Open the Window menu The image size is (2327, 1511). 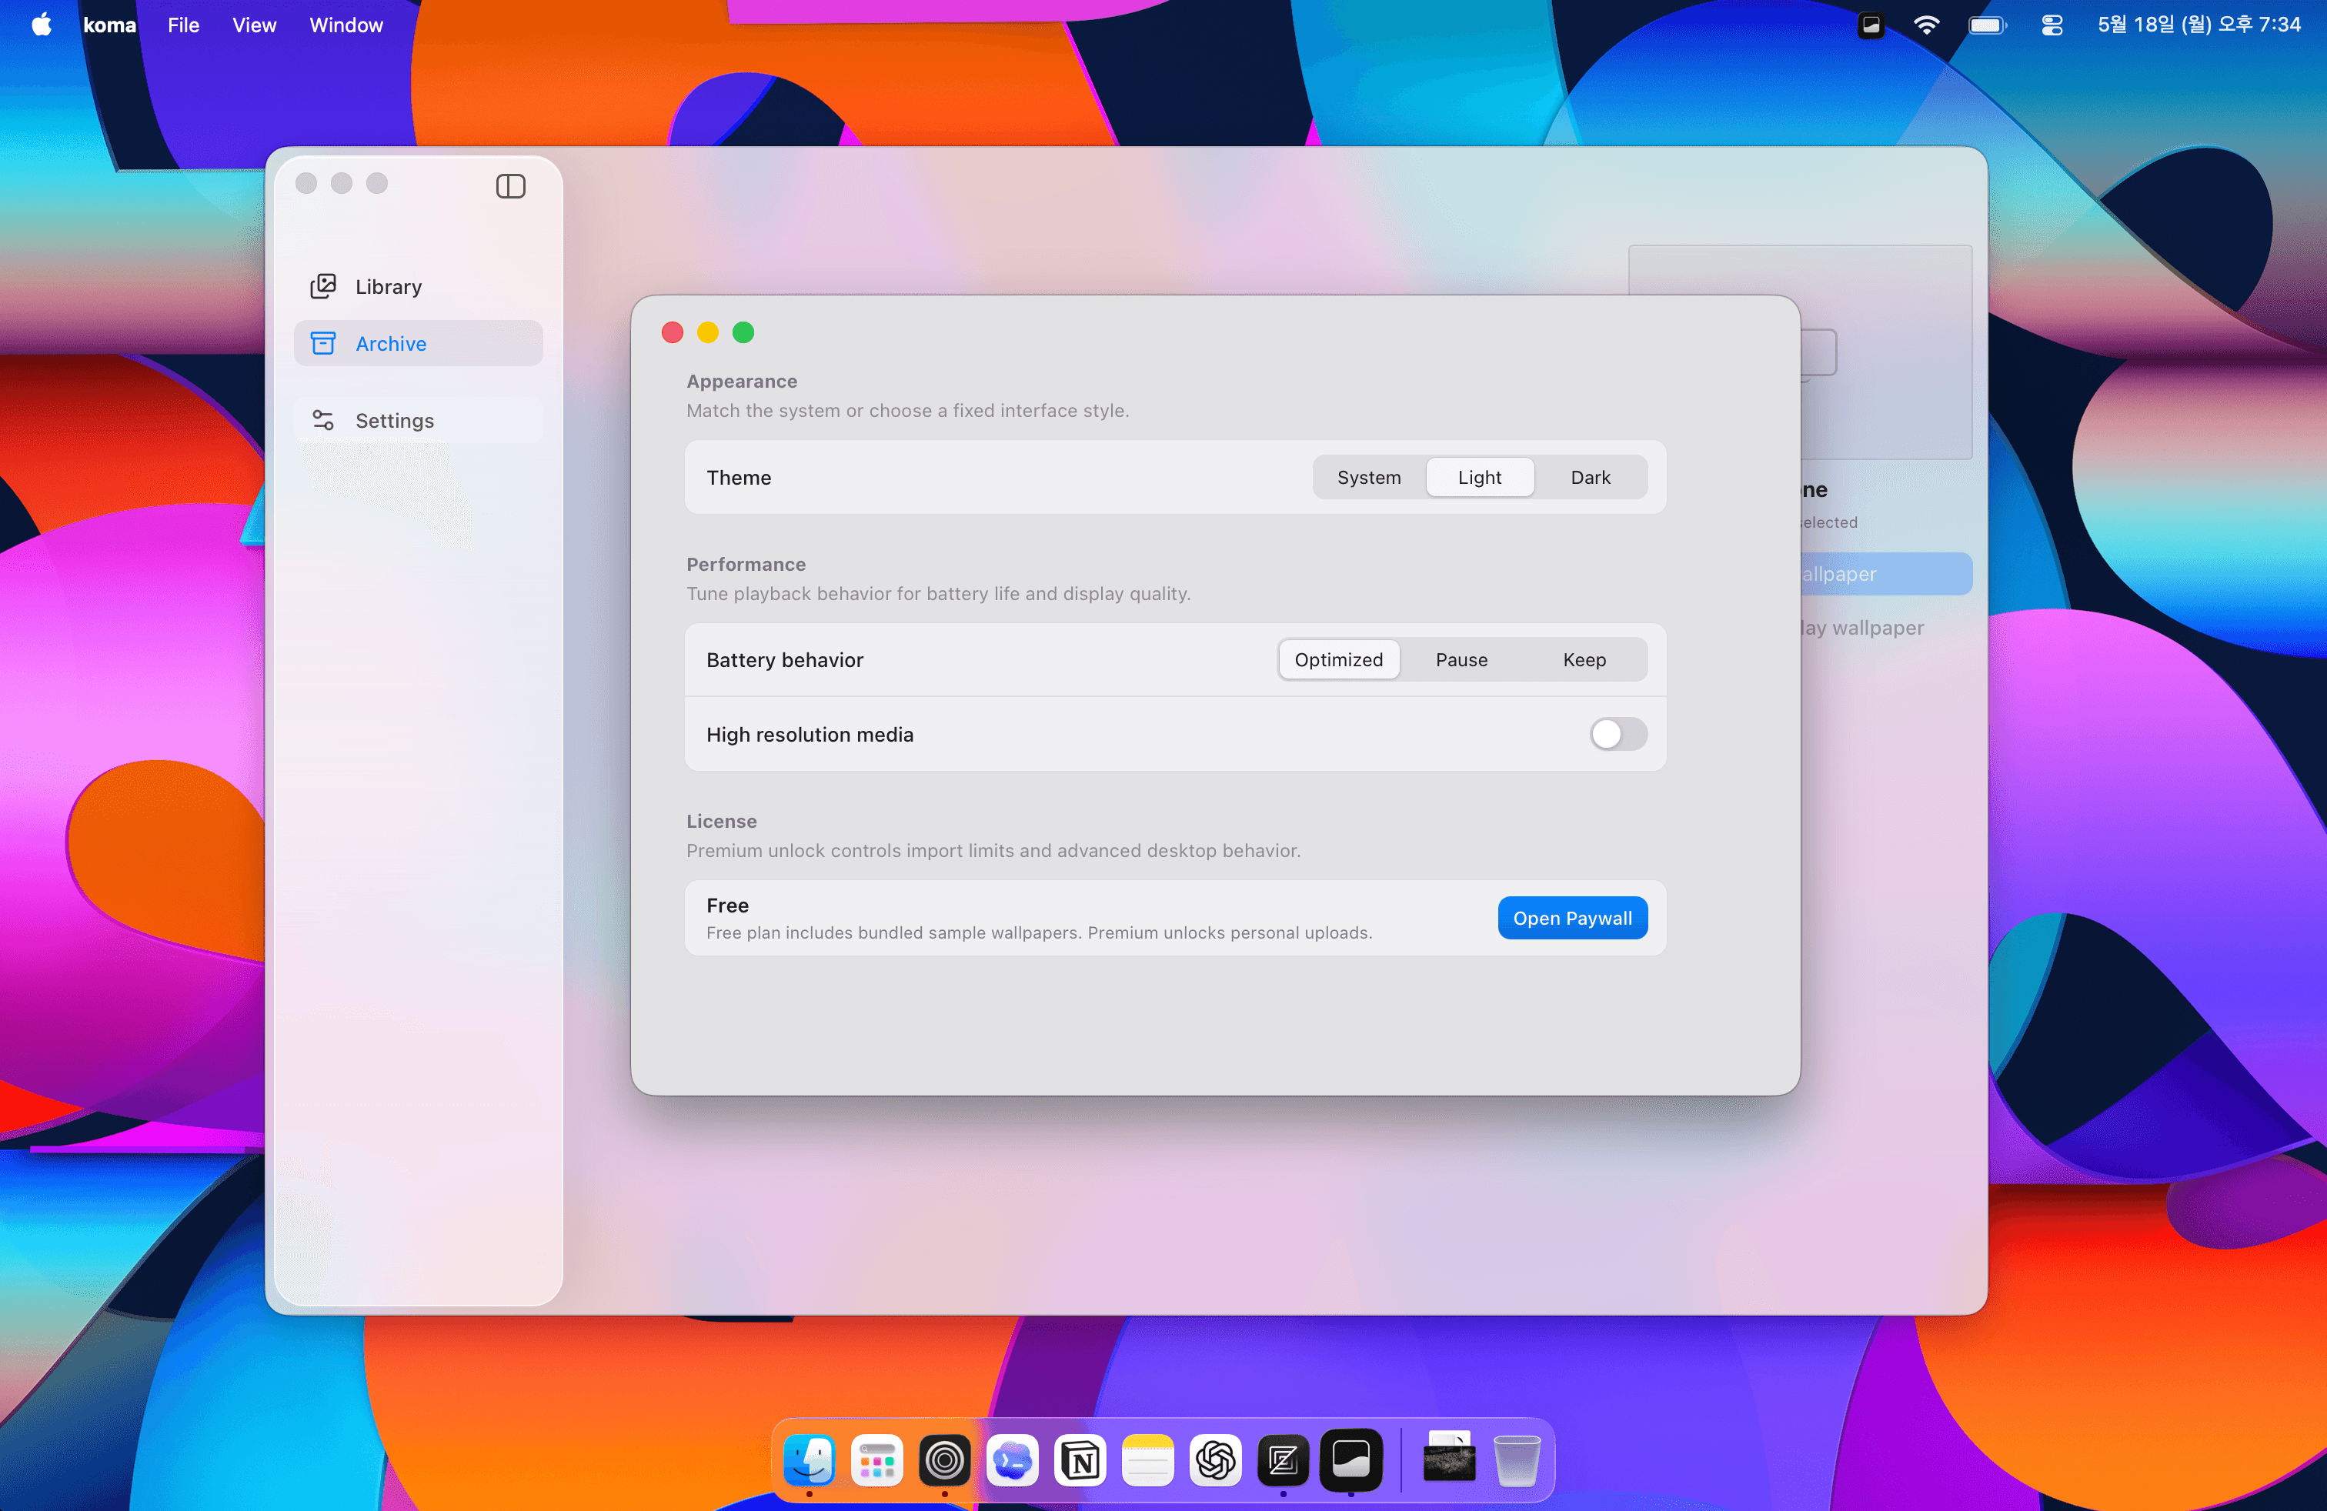click(x=346, y=25)
